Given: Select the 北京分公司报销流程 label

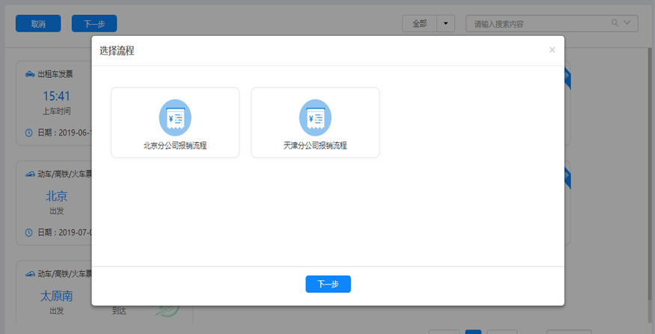Looking at the screenshot, I should pyautogui.click(x=175, y=145).
